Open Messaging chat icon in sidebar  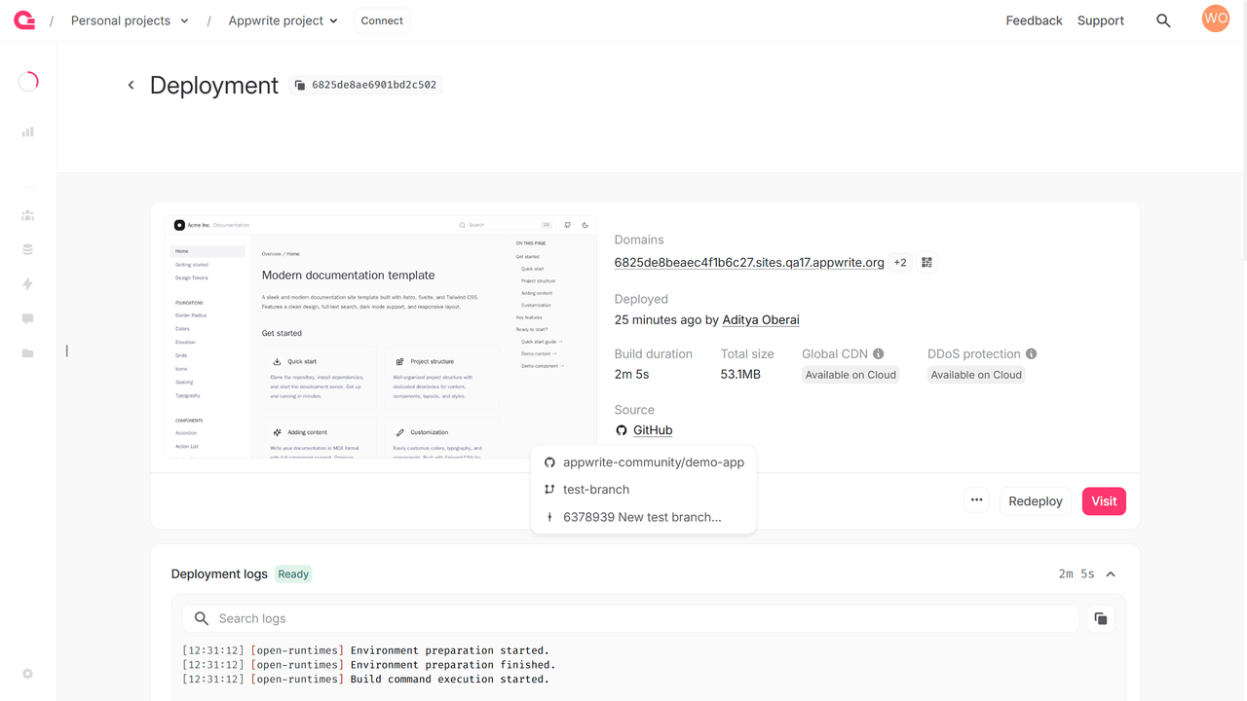(x=27, y=318)
